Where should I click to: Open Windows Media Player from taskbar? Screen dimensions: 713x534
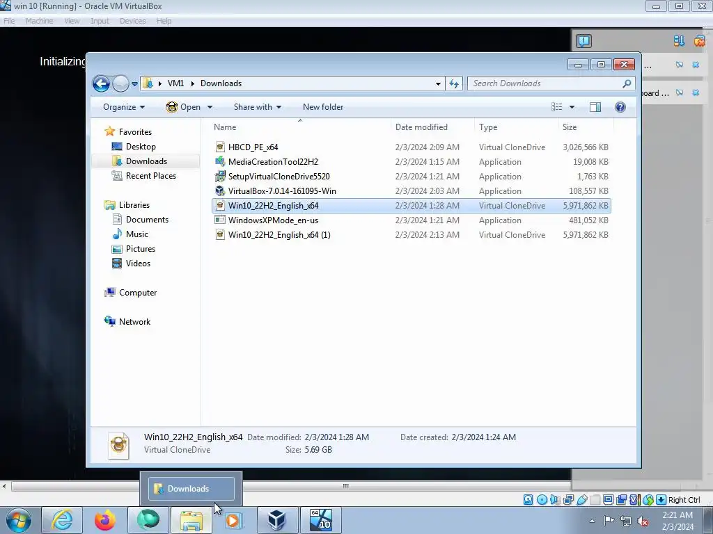click(x=233, y=520)
